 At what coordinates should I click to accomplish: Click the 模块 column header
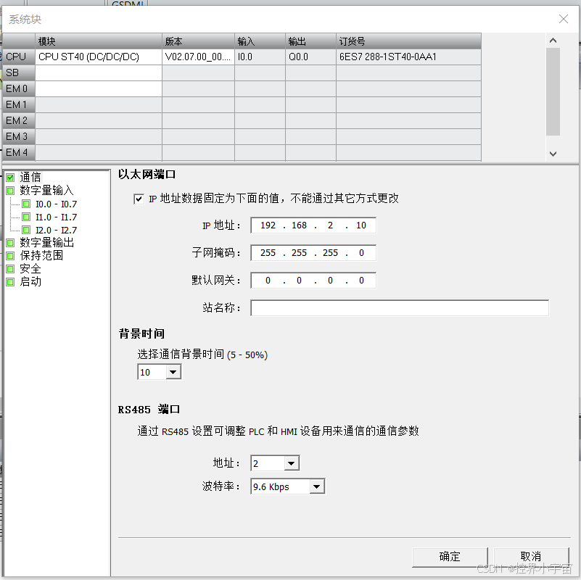(x=99, y=41)
